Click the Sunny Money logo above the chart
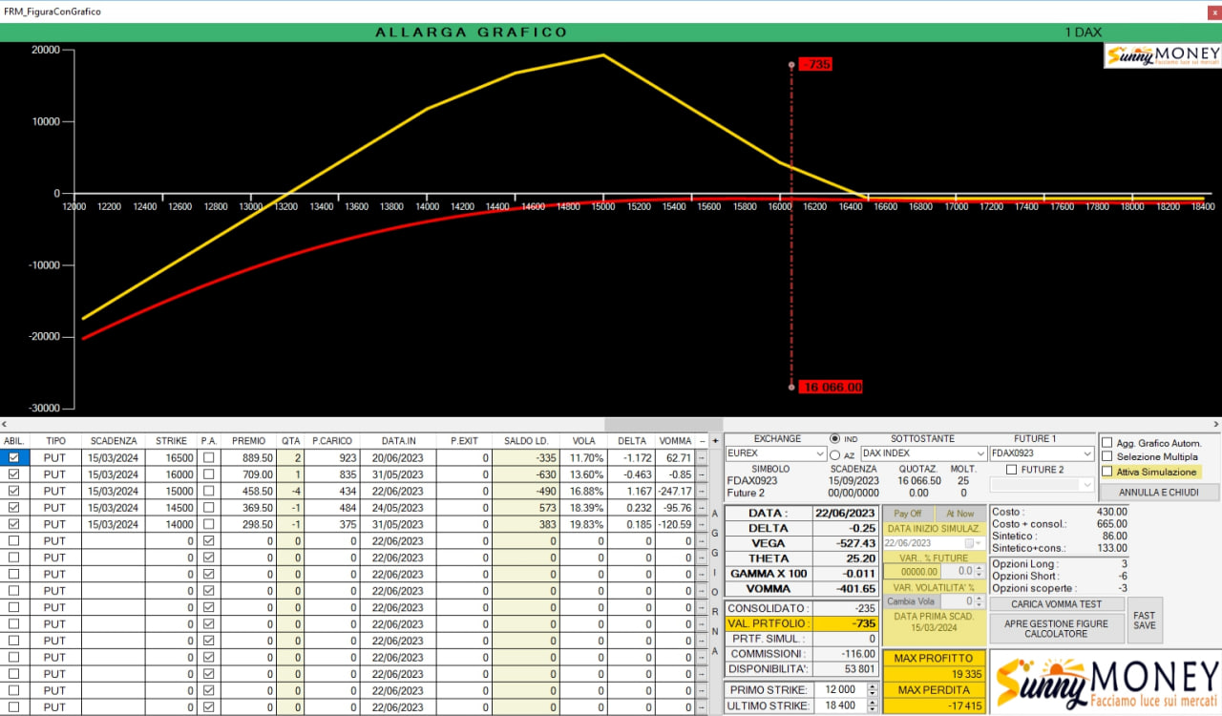Screen dimensions: 1222x716 [x=1162, y=55]
